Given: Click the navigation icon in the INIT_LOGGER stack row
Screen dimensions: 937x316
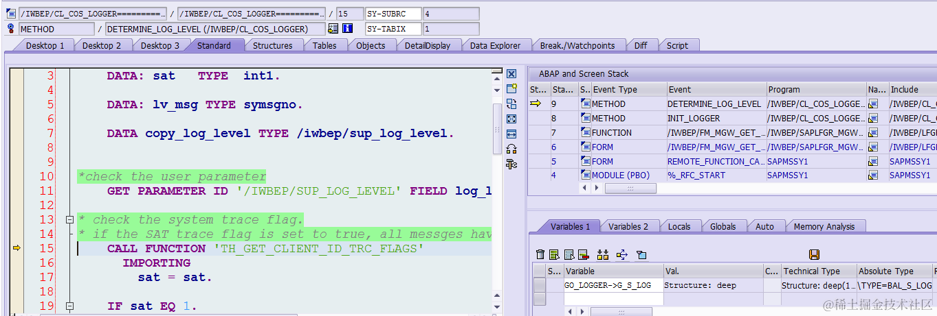Looking at the screenshot, I should click(873, 119).
